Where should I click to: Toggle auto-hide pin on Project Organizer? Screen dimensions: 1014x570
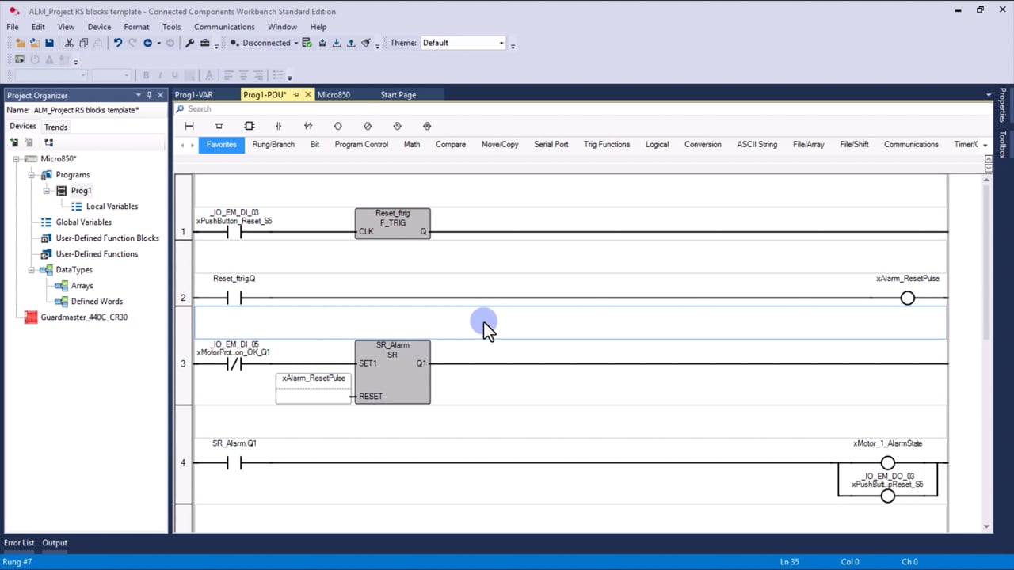(149, 95)
